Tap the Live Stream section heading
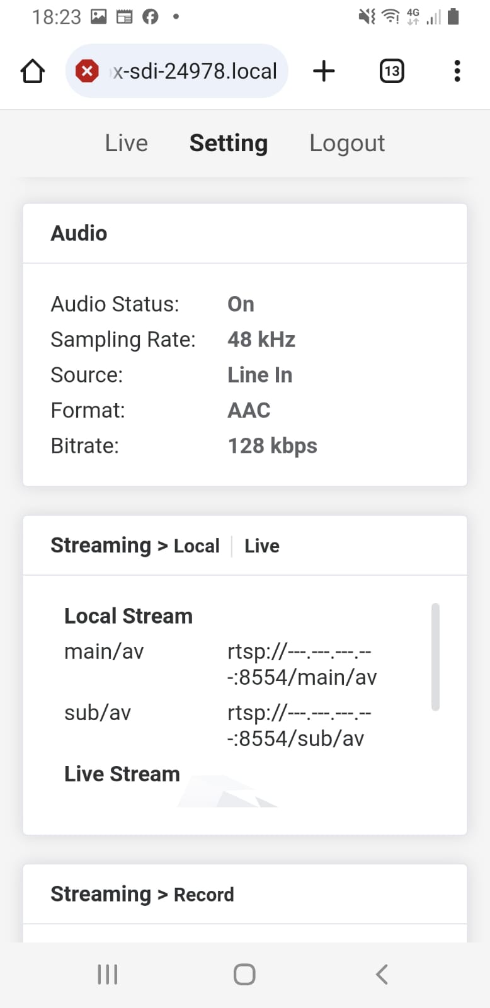Screen dimensions: 490x1008 [x=122, y=774]
